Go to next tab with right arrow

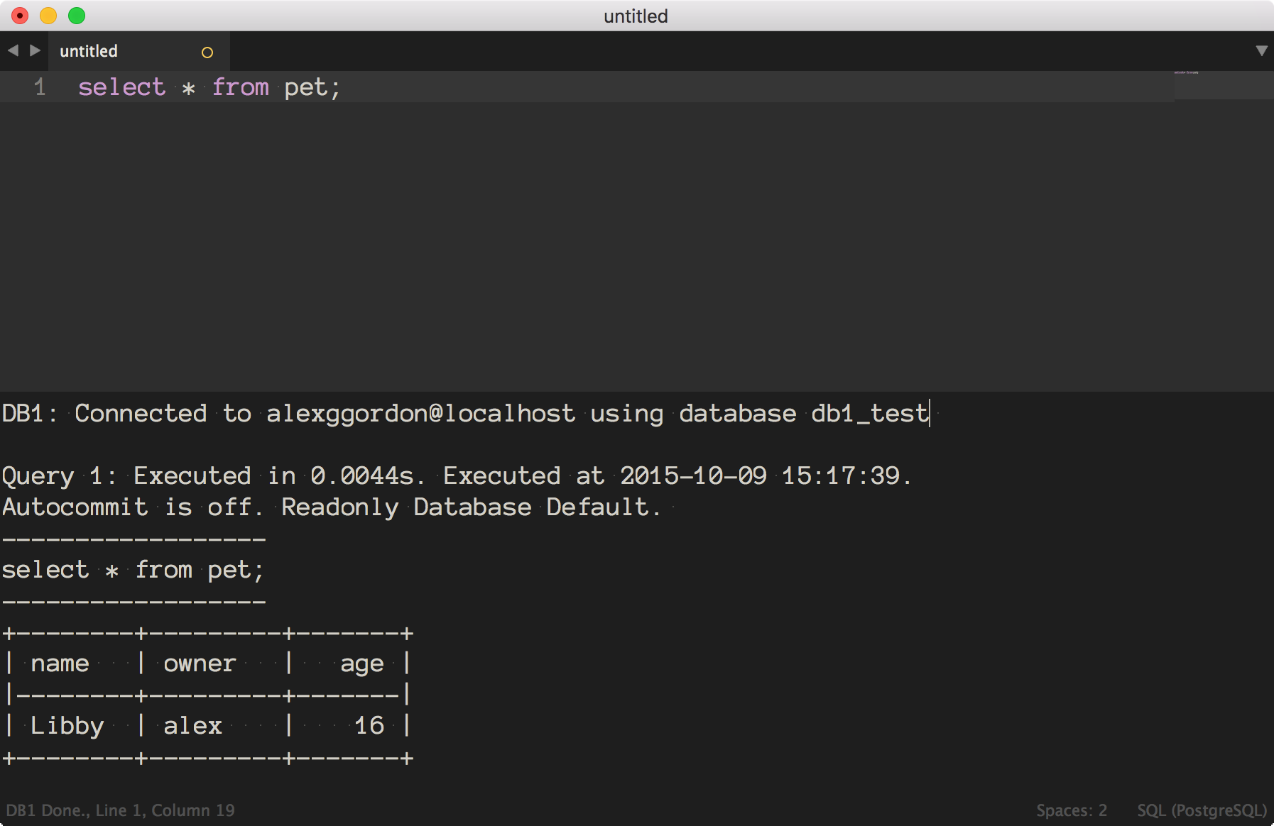(35, 50)
